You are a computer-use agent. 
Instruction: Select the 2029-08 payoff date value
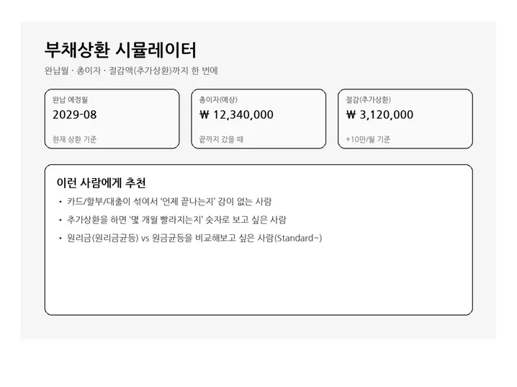pyautogui.click(x=74, y=115)
